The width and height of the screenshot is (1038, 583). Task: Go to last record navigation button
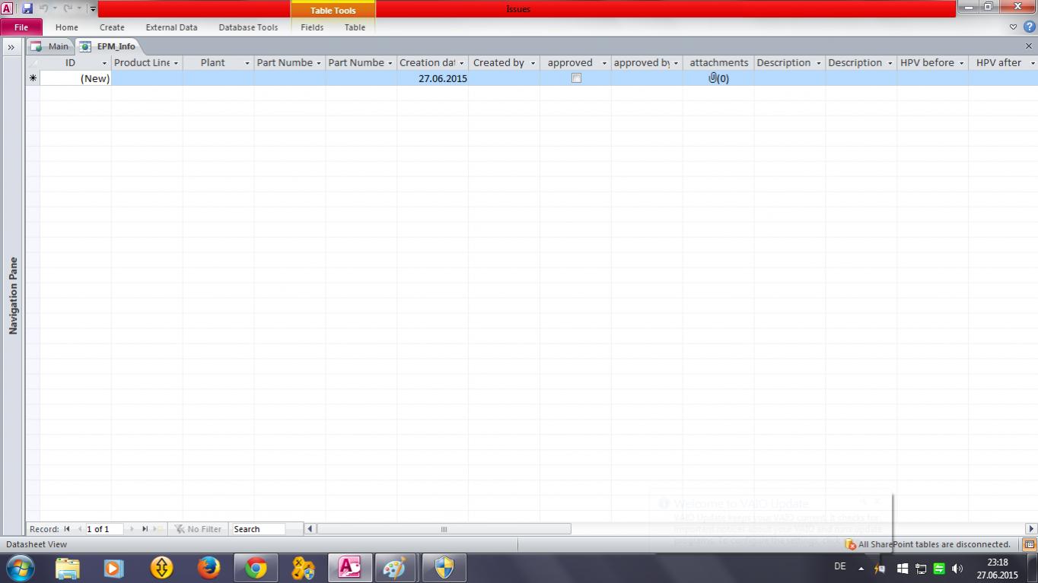[x=145, y=529]
